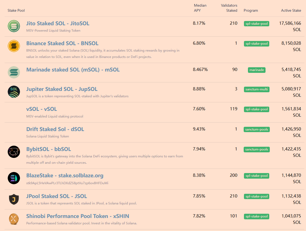The width and height of the screenshot is (306, 231).
Task: Select the 6.80% APY value for BNSOL
Action: click(x=199, y=43)
